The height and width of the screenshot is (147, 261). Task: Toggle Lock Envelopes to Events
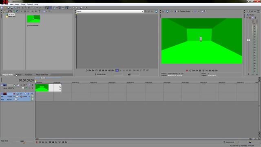pos(60,8)
